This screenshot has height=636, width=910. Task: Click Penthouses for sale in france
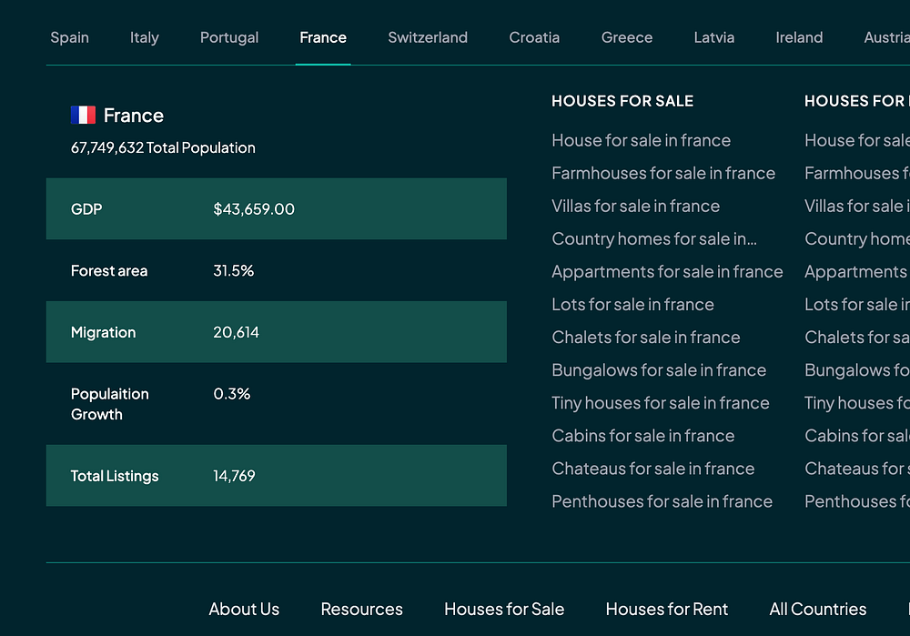(662, 501)
